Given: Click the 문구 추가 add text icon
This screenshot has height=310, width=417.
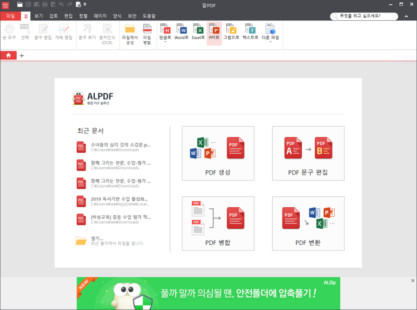Looking at the screenshot, I should coord(87,32).
